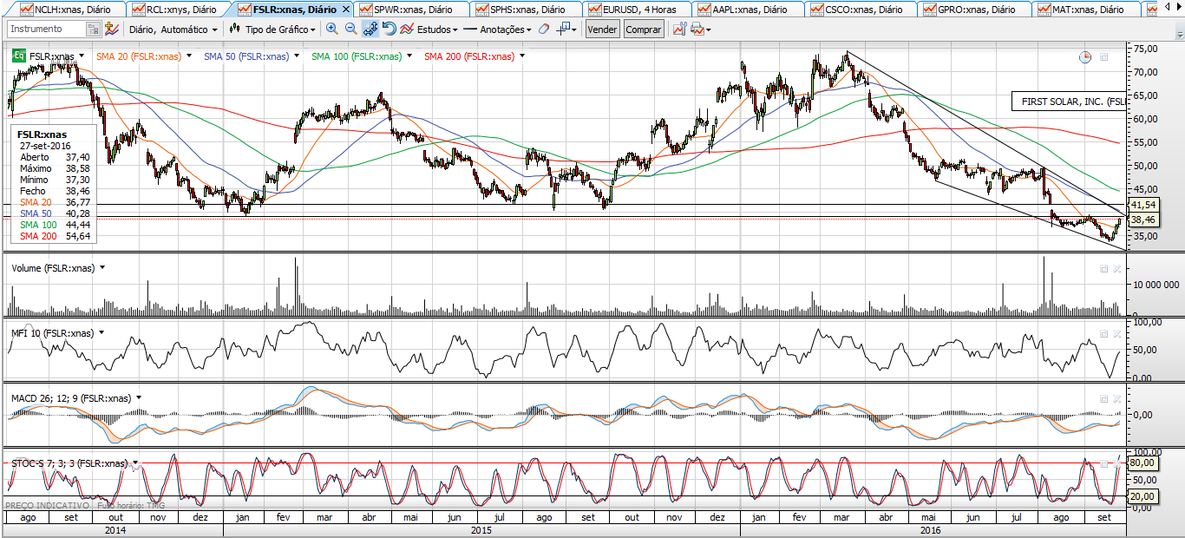Select the eraser tool icon
The height and width of the screenshot is (538, 1185).
pos(543,29)
